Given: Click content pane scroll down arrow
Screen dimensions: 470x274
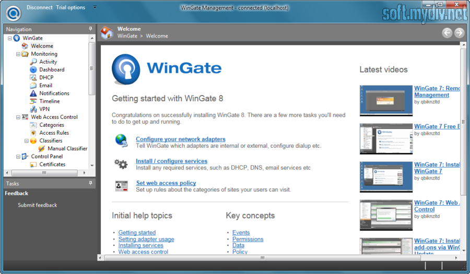Looking at the screenshot, I should (x=464, y=251).
